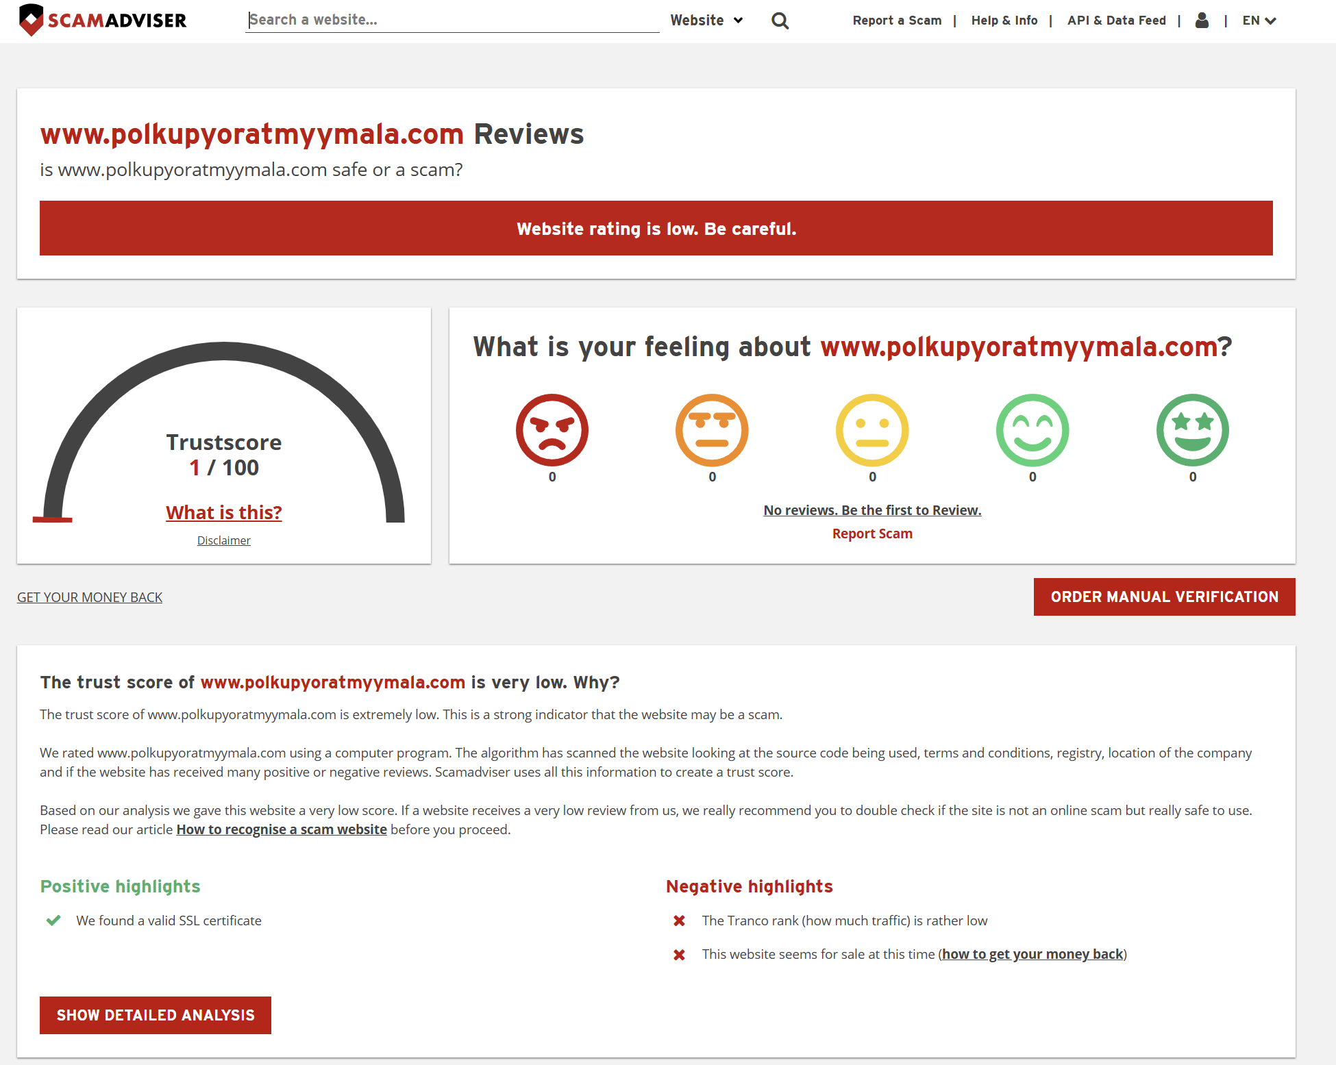Viewport: 1336px width, 1065px height.
Task: Click the What is this? link
Action: click(224, 512)
